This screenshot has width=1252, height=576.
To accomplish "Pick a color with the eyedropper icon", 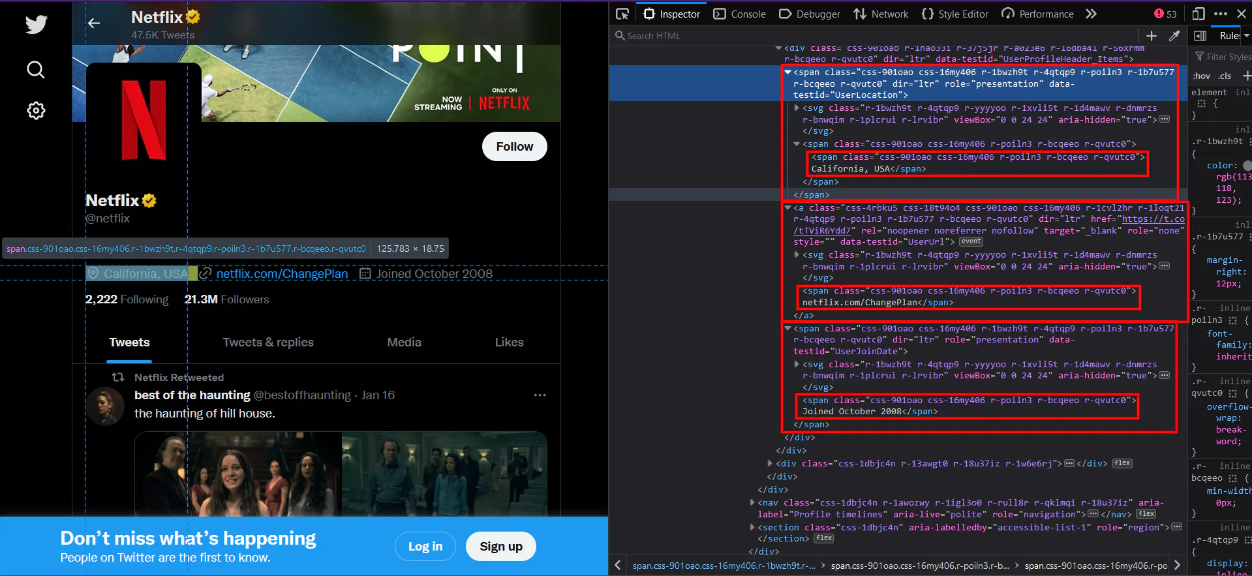I will (x=1174, y=36).
